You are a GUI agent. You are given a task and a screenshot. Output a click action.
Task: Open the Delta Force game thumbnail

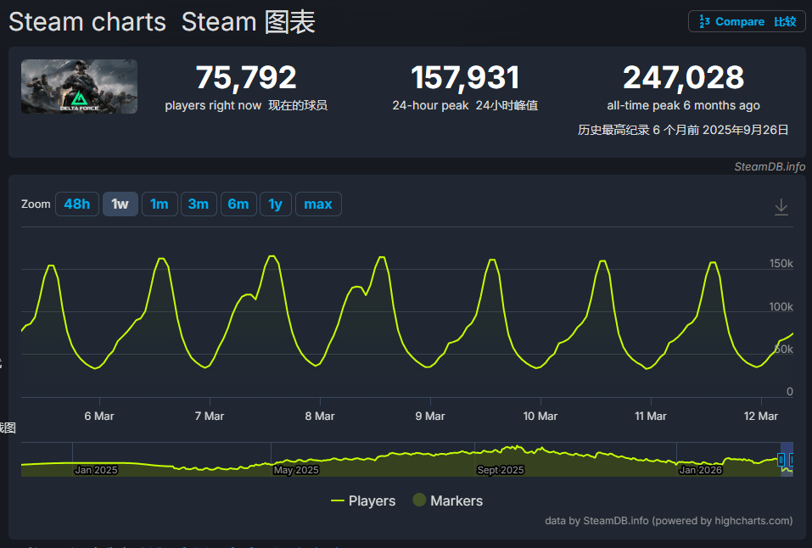point(79,87)
